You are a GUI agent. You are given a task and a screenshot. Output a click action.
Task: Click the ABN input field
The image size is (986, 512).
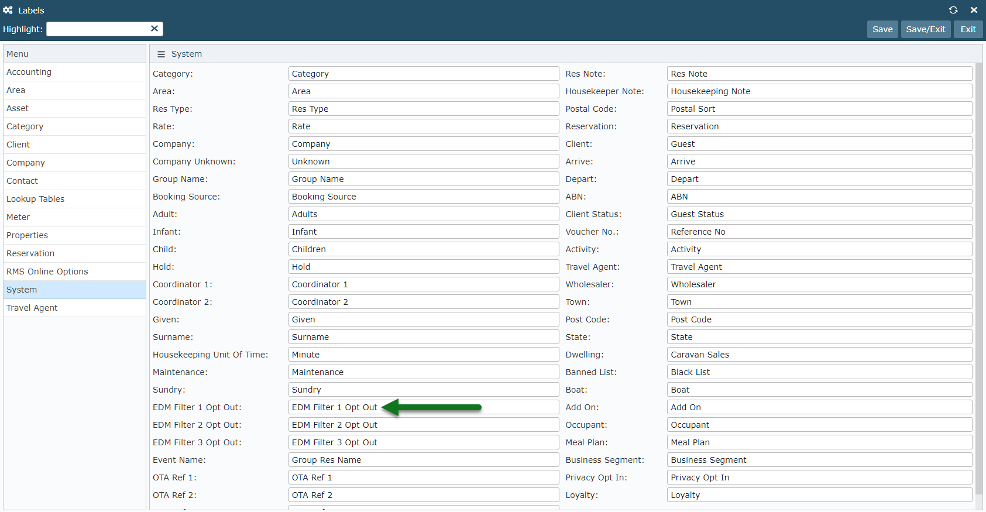(820, 197)
